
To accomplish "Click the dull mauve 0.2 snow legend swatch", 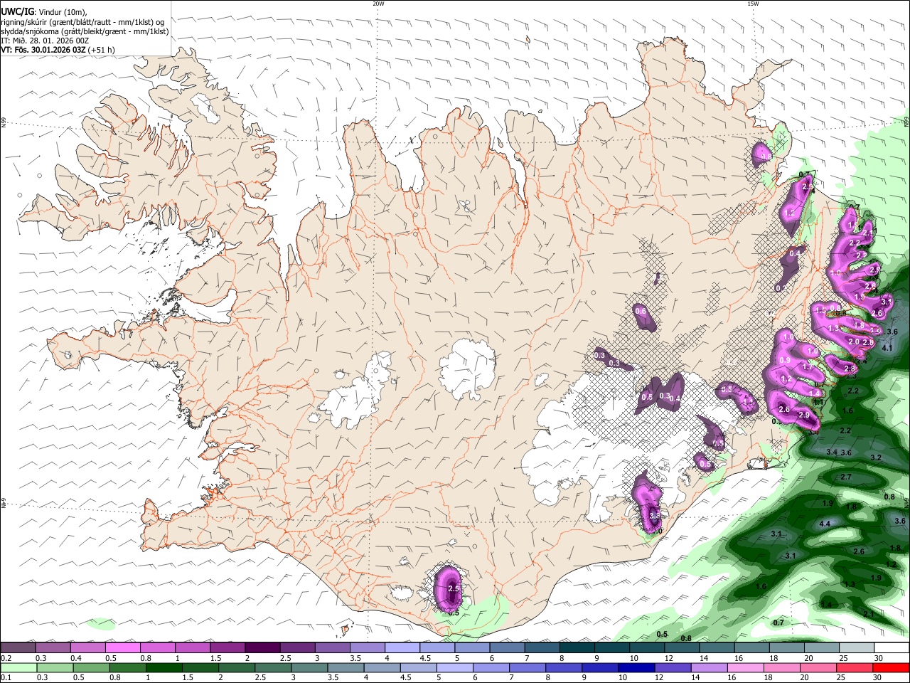I will (18, 648).
